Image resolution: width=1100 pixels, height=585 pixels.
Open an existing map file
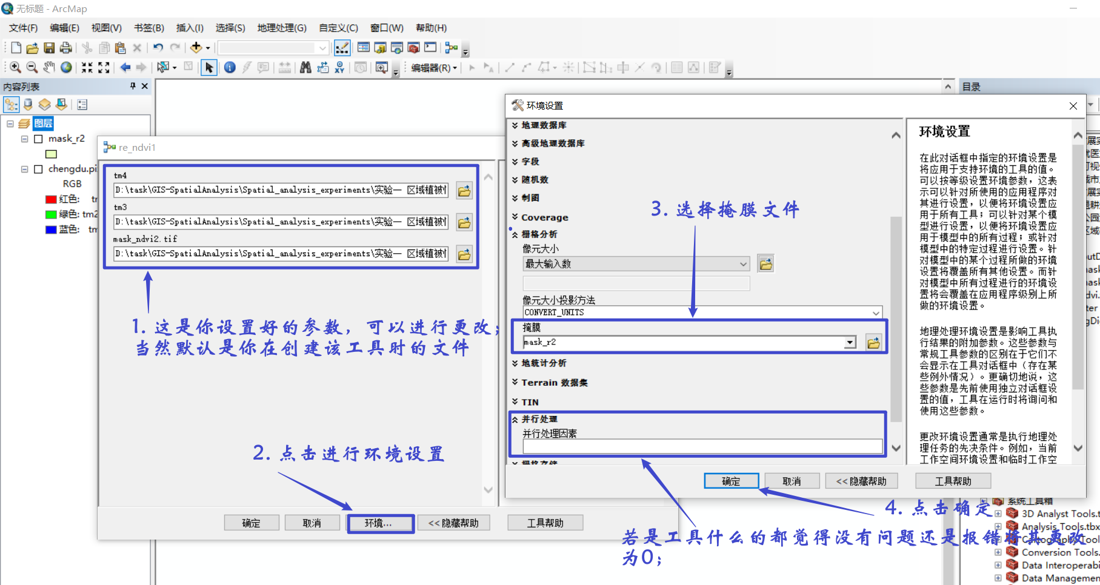click(33, 48)
